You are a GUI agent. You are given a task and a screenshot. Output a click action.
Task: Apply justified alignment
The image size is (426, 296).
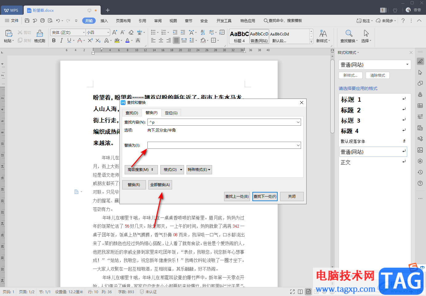point(176,40)
